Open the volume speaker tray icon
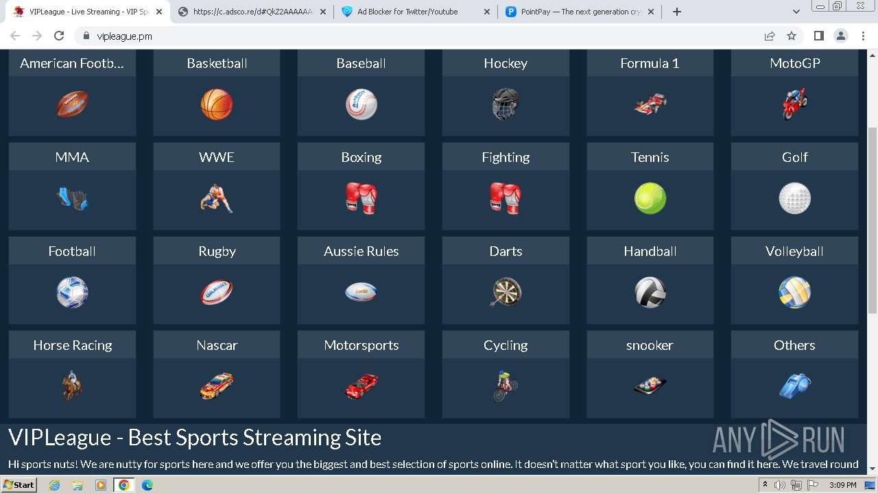Screen dimensions: 878x494 click(780, 485)
